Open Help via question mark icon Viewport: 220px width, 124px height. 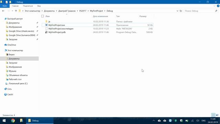pos(218,6)
